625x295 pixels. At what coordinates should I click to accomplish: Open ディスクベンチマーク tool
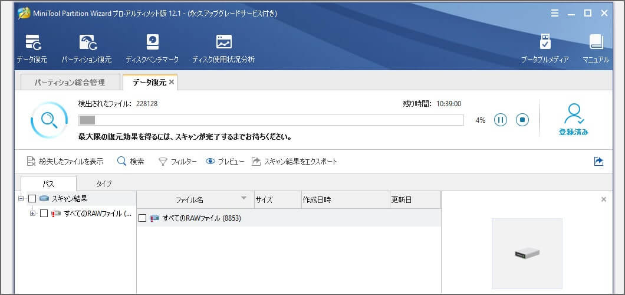point(152,49)
